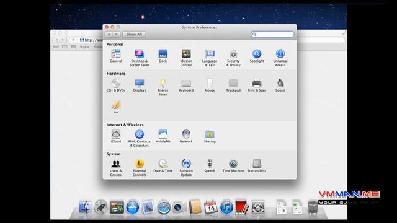Open CDs & DVDs preferences
This screenshot has height=223, width=397.
tap(116, 85)
